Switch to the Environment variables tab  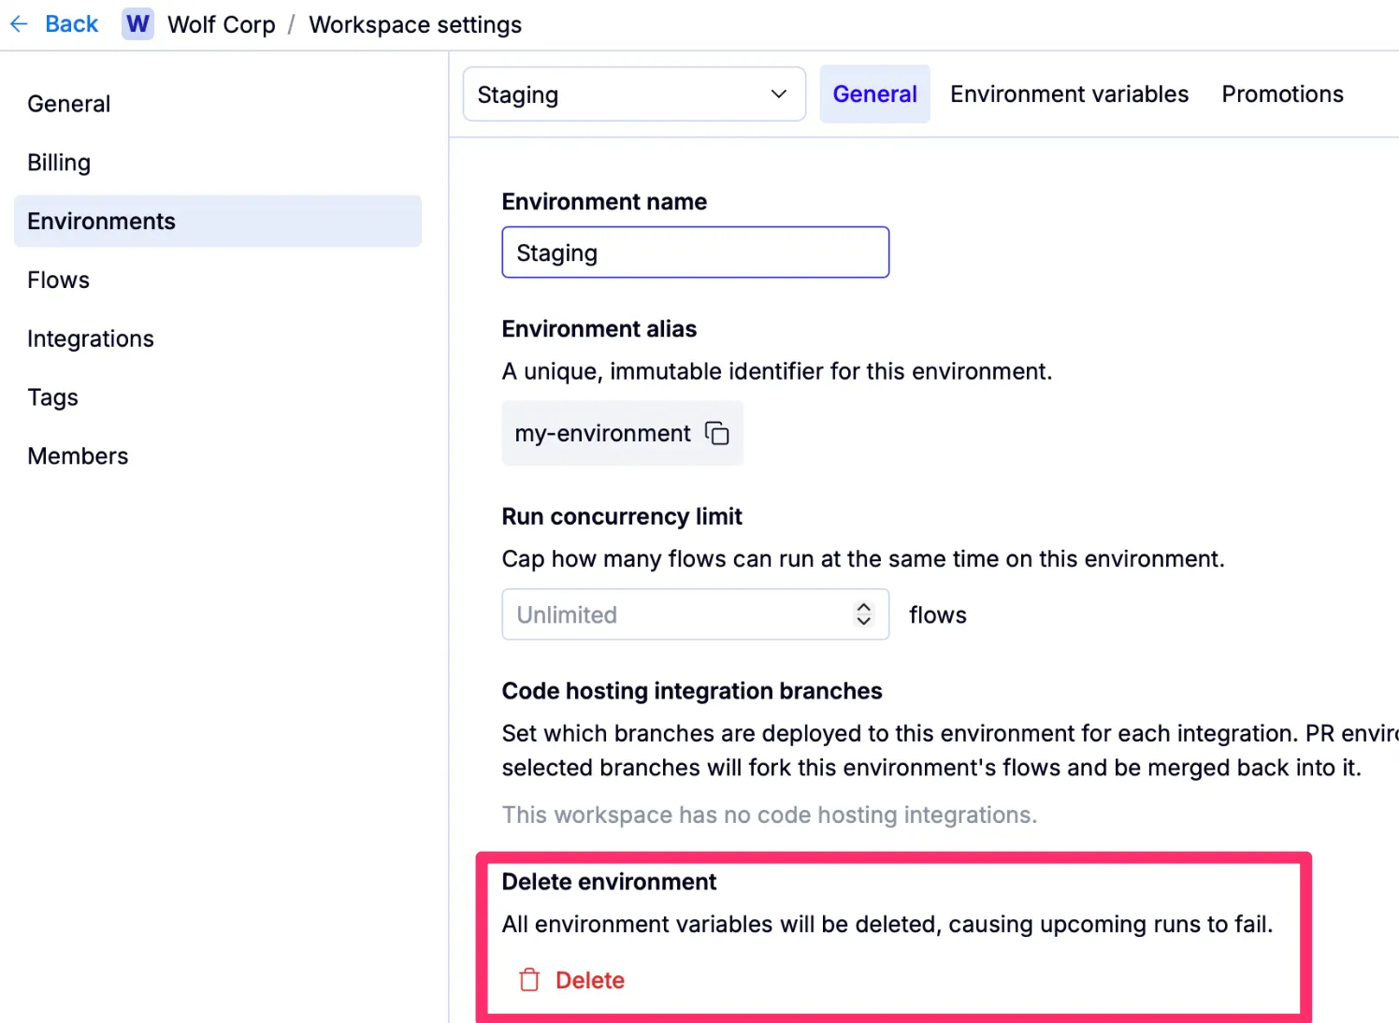pyautogui.click(x=1069, y=94)
